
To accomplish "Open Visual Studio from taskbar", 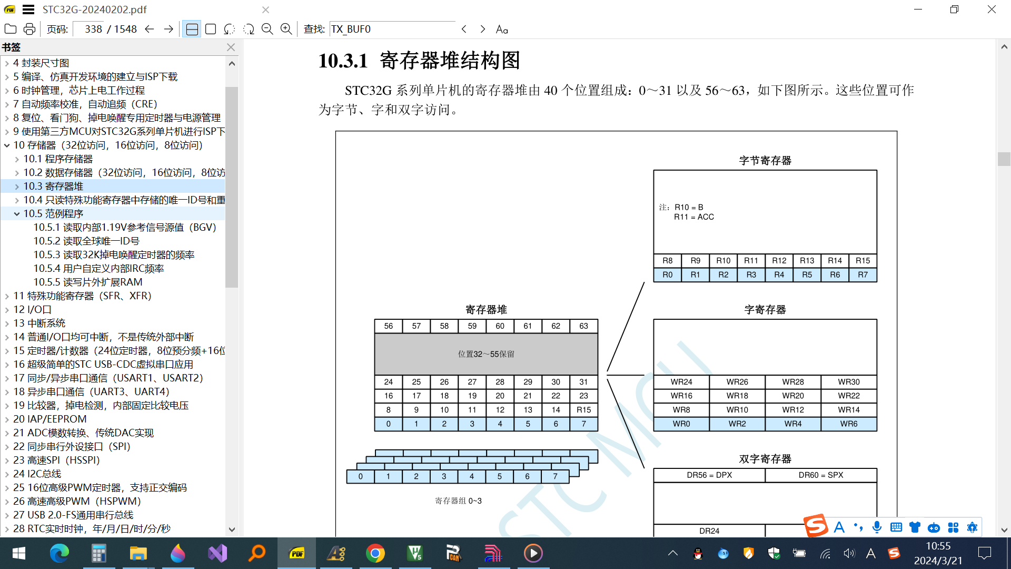I will click(x=217, y=553).
